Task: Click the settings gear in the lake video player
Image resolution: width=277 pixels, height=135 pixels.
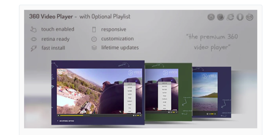Action: point(207,114)
